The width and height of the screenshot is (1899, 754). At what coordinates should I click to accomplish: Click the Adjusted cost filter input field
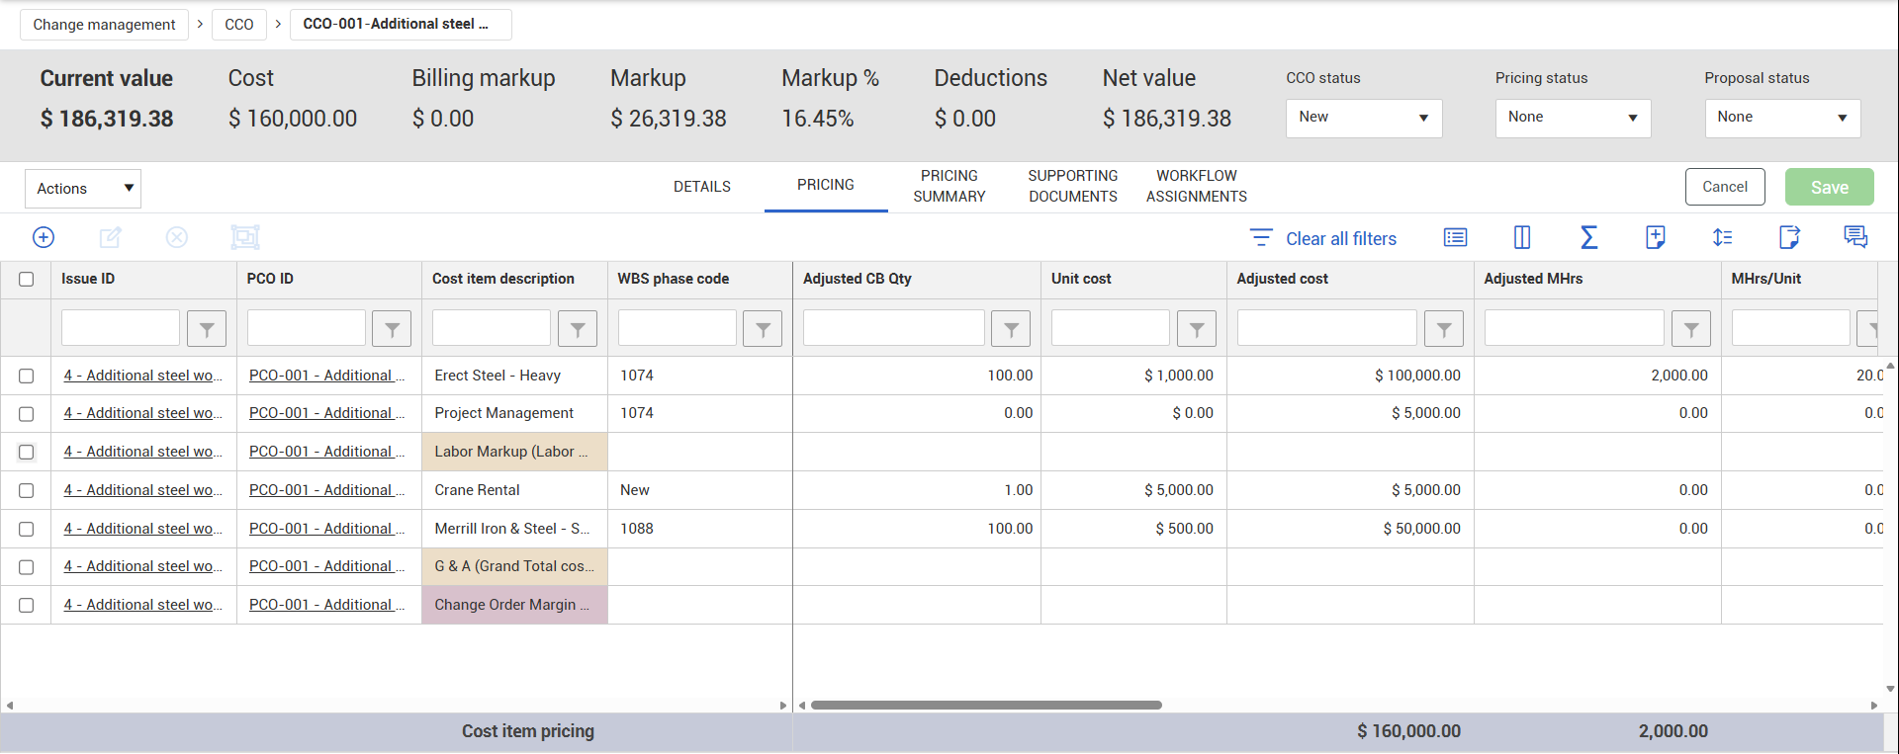point(1326,328)
